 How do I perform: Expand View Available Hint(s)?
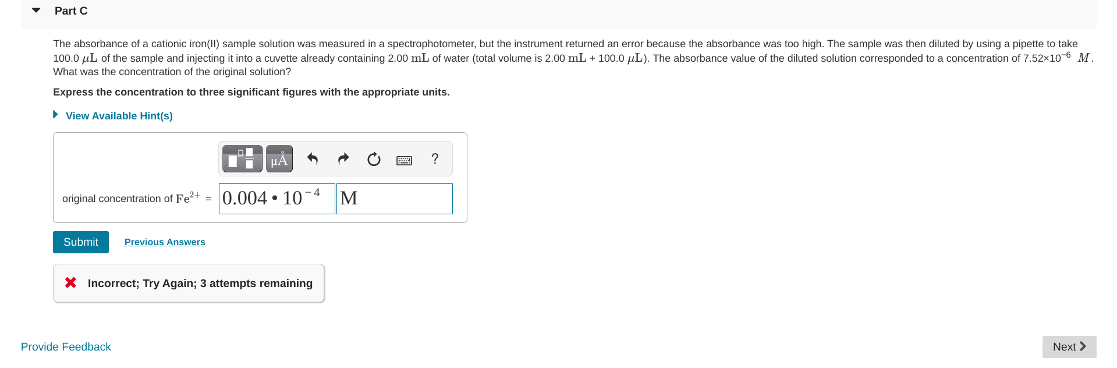coord(55,114)
